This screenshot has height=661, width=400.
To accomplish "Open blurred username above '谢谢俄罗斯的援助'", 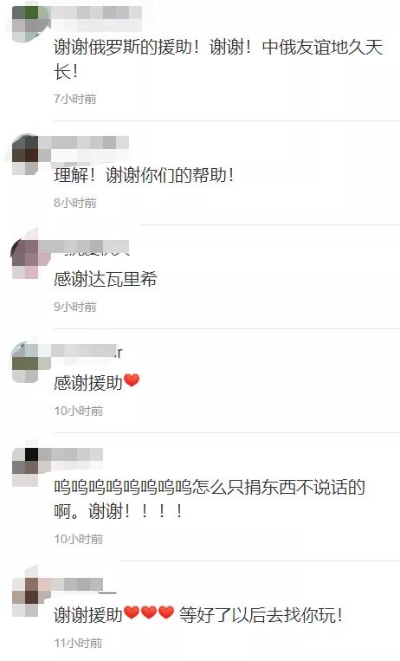I will 97,13.
